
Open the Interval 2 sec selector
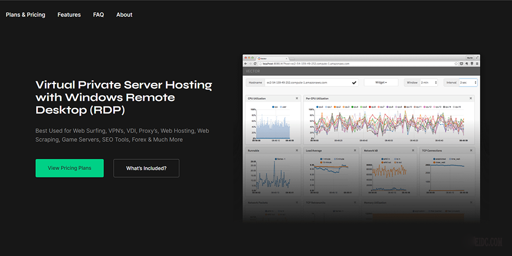pyautogui.click(x=468, y=82)
